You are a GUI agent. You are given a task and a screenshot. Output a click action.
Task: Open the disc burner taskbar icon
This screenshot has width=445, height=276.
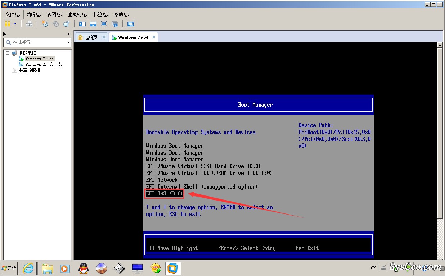coord(102,268)
